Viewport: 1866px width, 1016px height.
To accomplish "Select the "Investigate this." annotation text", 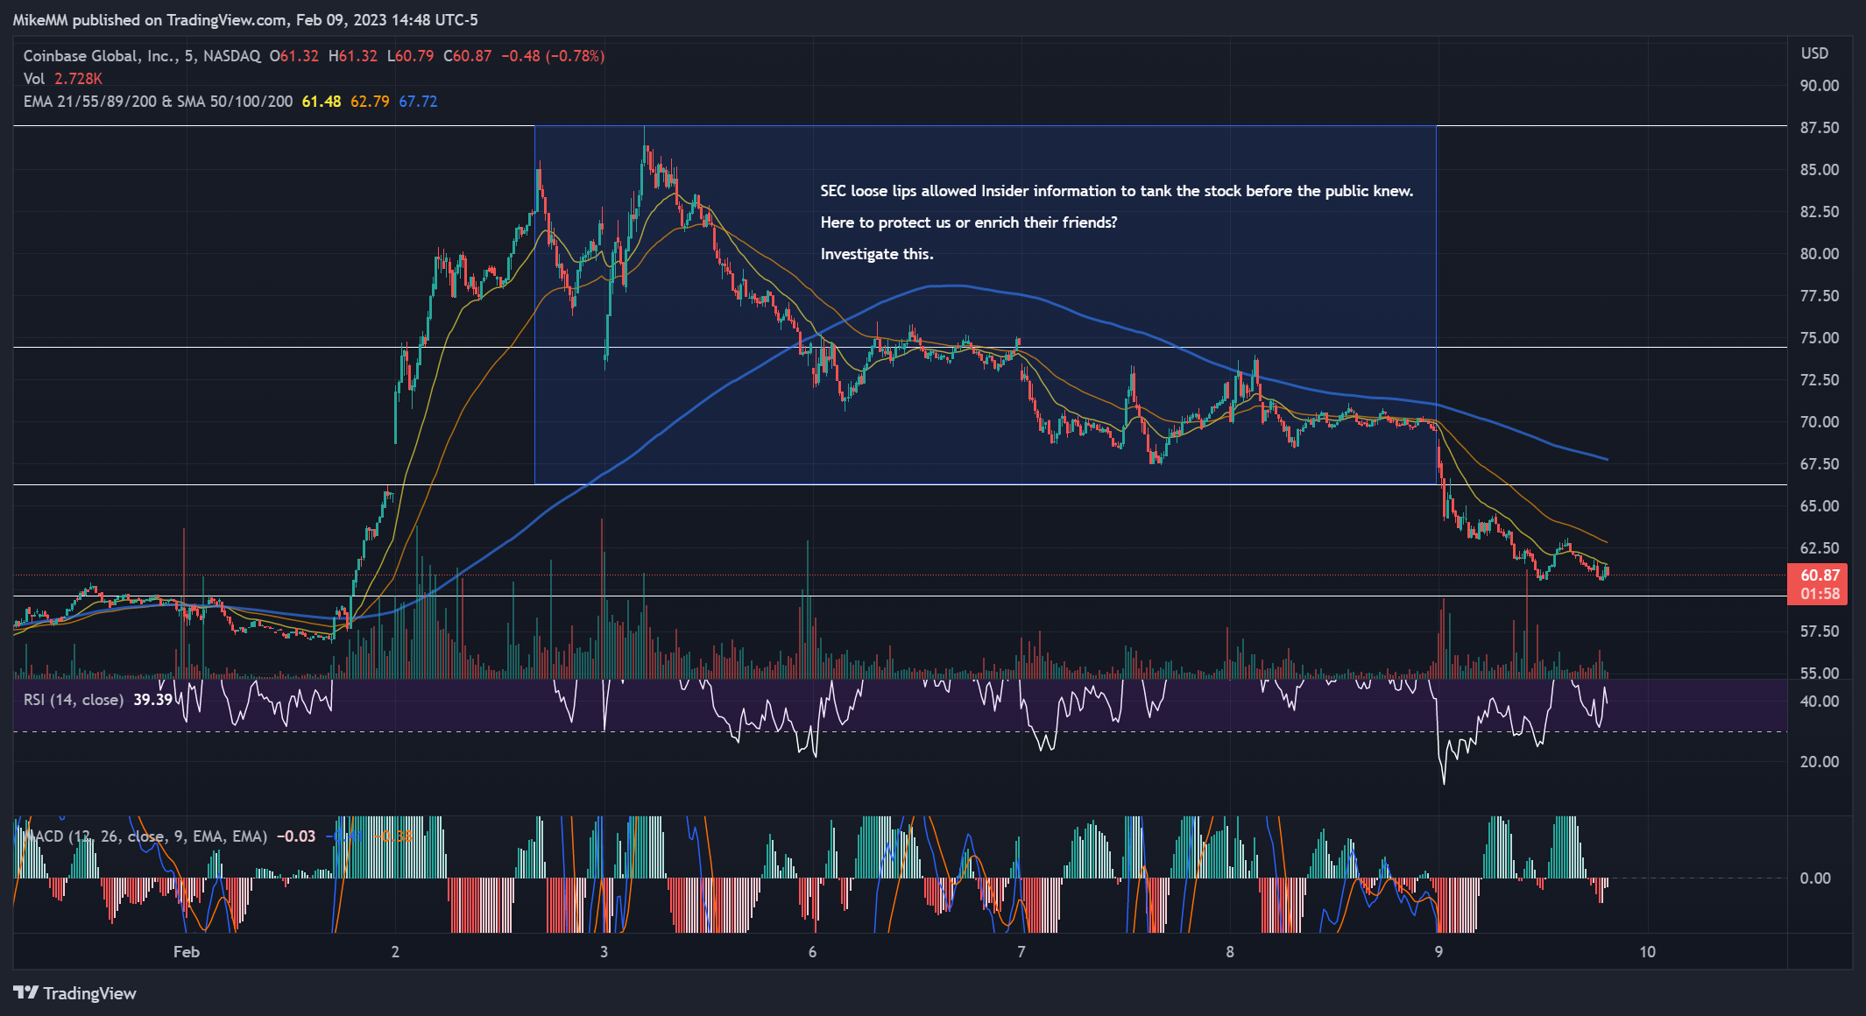I will coord(877,254).
